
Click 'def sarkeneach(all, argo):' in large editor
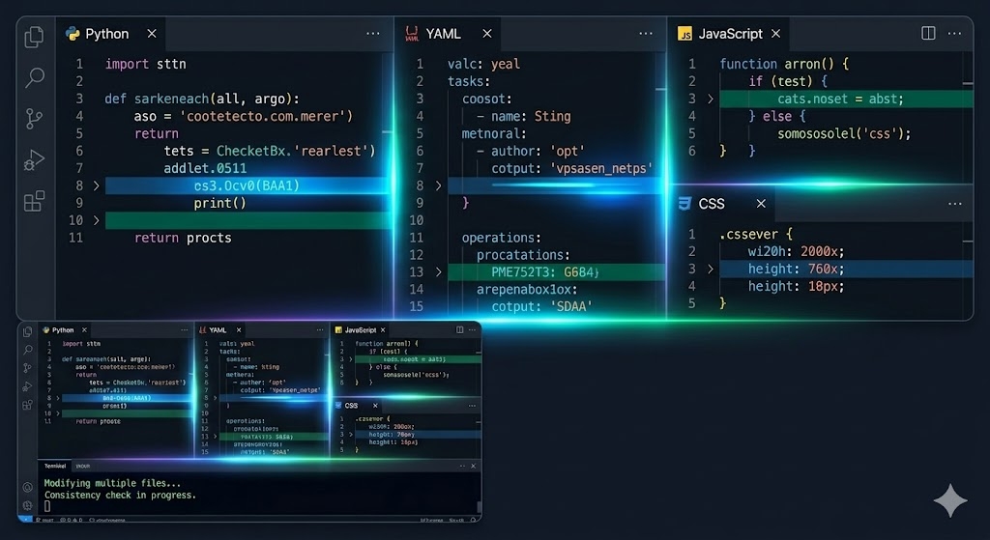[x=202, y=99]
